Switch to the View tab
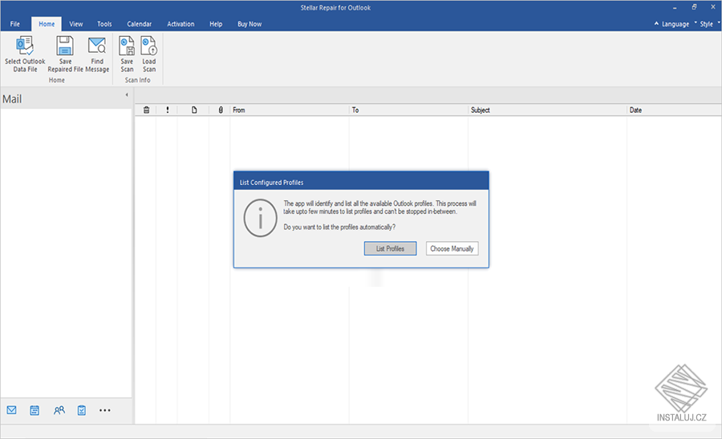 click(x=76, y=24)
